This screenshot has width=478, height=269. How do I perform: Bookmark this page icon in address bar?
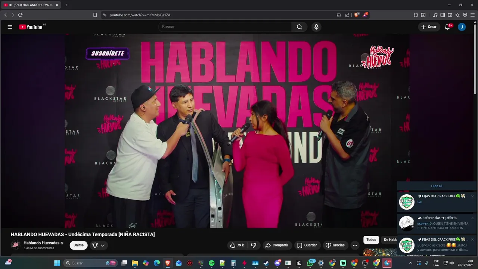coord(95,15)
